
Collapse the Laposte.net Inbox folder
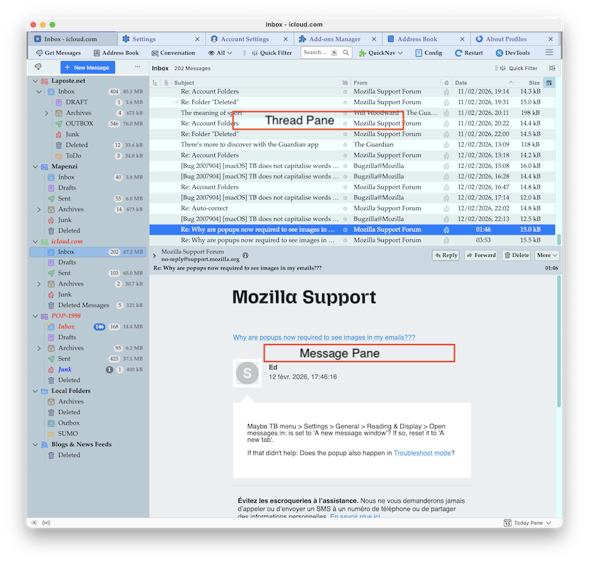[x=39, y=91]
